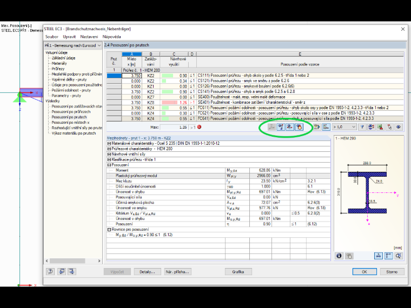Viewport: 411px width, 308px height.
Task: Select Parametry - pruty tree item
Action: (x=67, y=96)
